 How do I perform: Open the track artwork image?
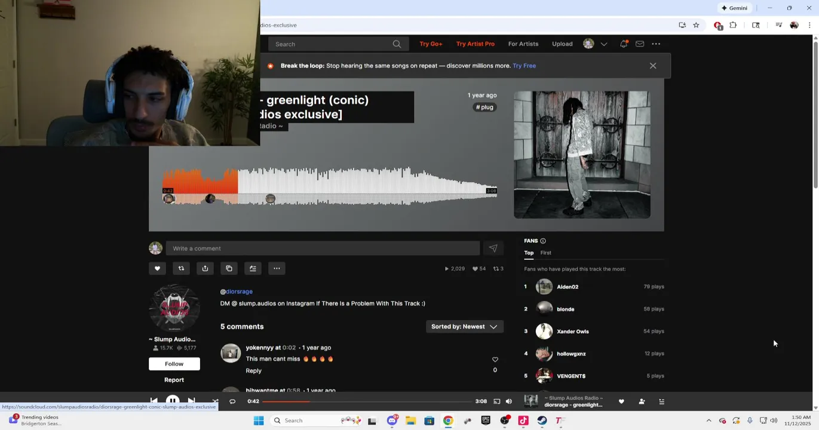click(x=582, y=155)
